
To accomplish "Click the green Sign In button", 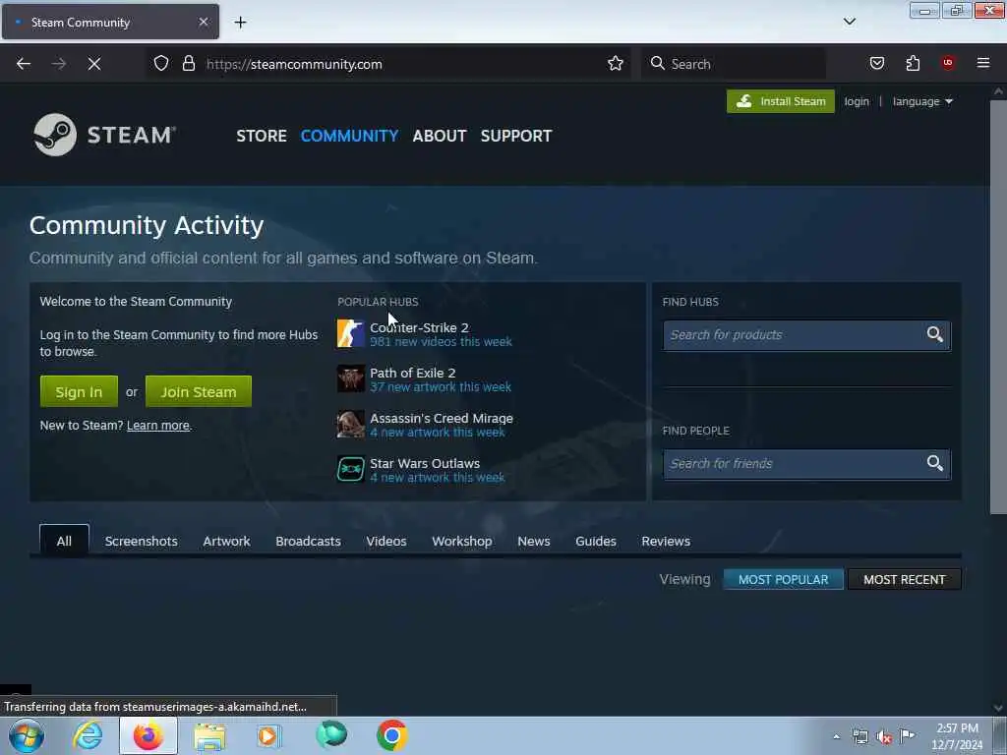I will 79,391.
